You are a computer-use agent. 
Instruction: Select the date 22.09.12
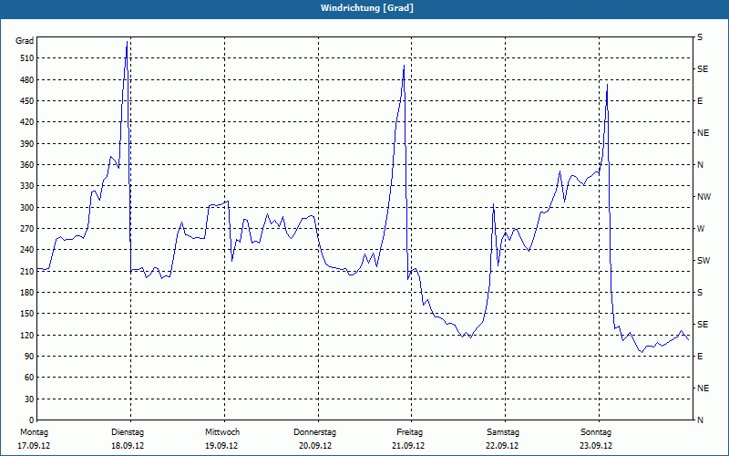coord(502,446)
